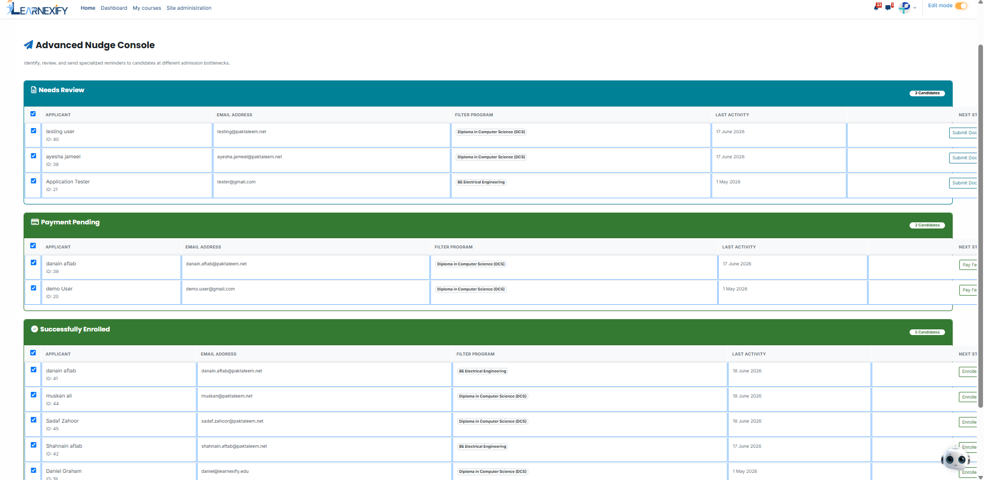Click email demo.user@gmail.com
This screenshot has width=984, height=480.
tap(210, 289)
